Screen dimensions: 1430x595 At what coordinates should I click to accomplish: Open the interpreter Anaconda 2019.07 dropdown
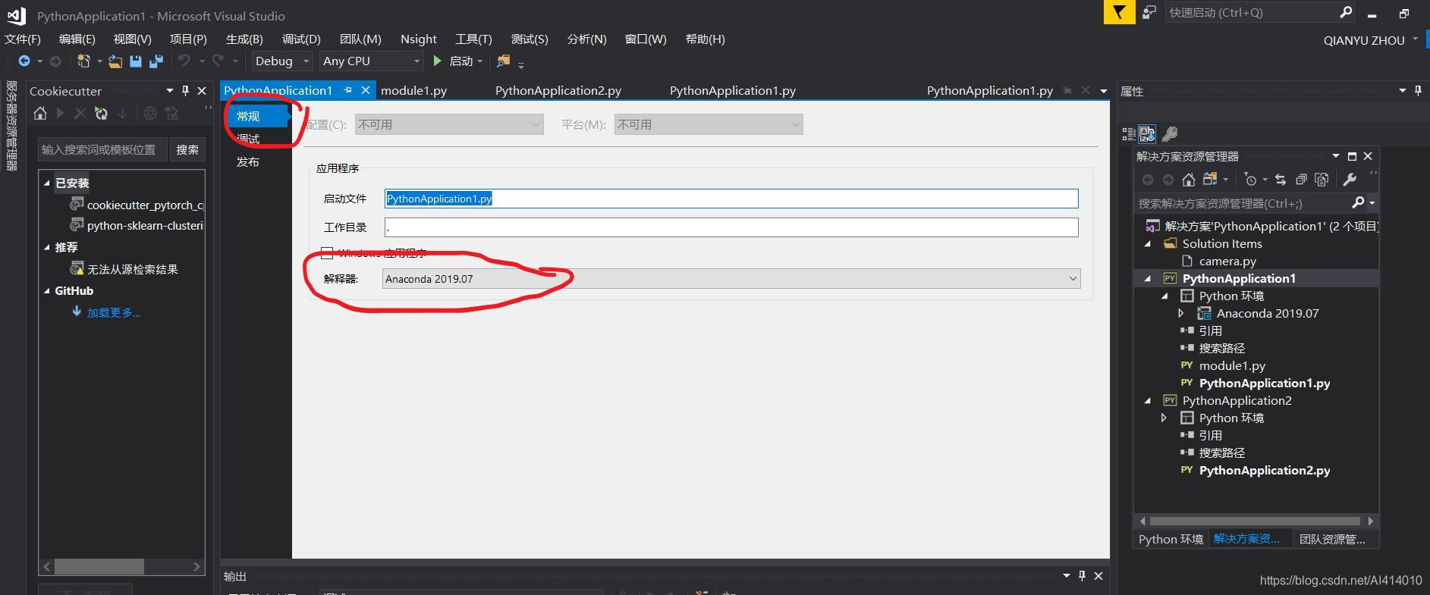pos(731,279)
